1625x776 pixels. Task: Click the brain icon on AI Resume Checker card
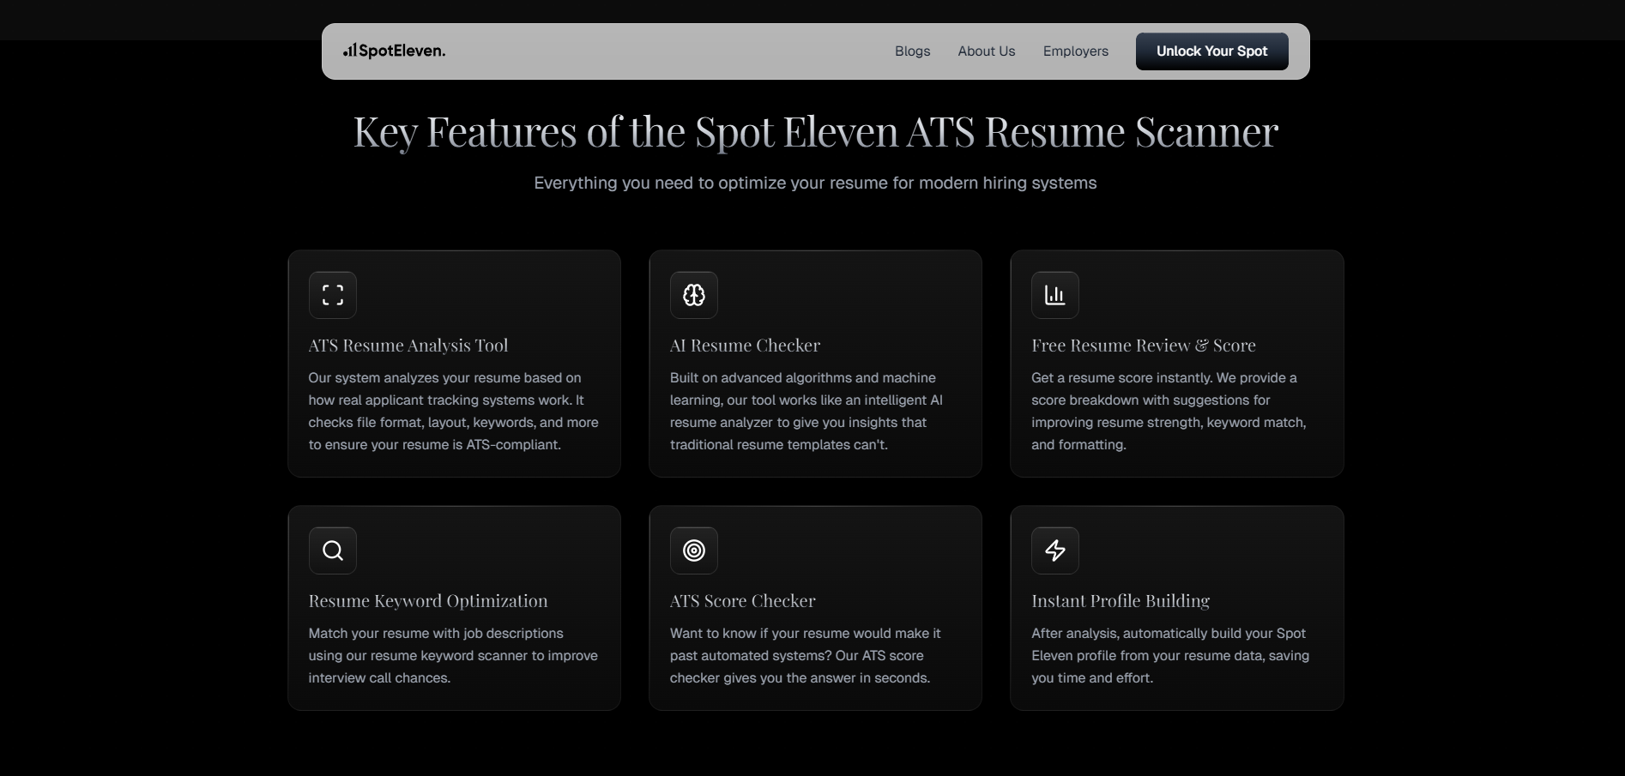click(693, 294)
